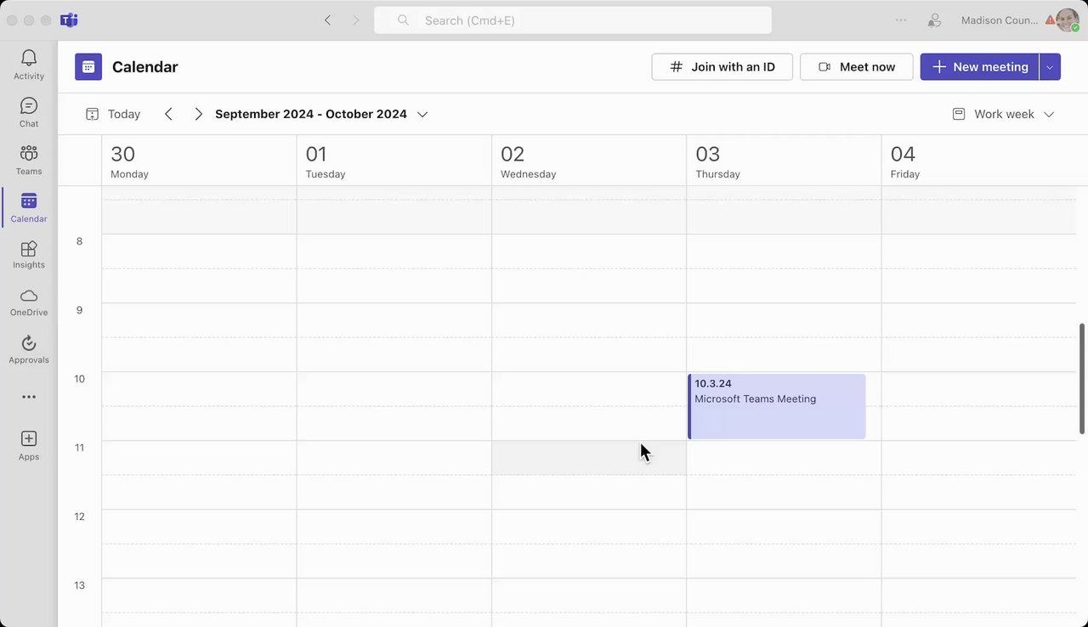Click the Join with an ID button
This screenshot has height=627, width=1088.
pyautogui.click(x=722, y=67)
